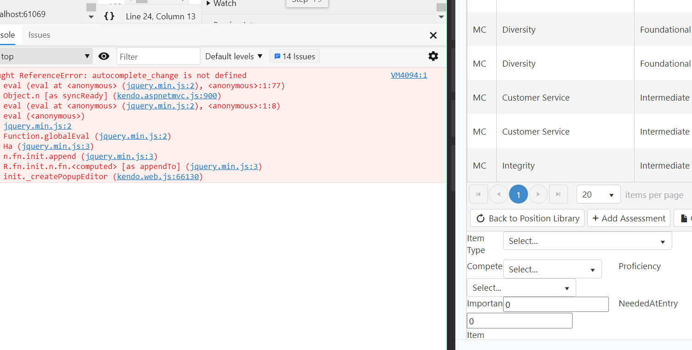Open the Item Type Select dropdown
The width and height of the screenshot is (692, 350).
[587, 241]
